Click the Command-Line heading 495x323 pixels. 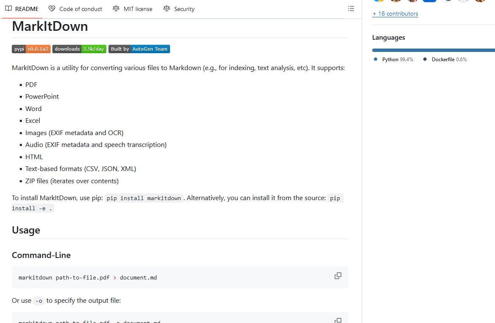pyautogui.click(x=41, y=255)
